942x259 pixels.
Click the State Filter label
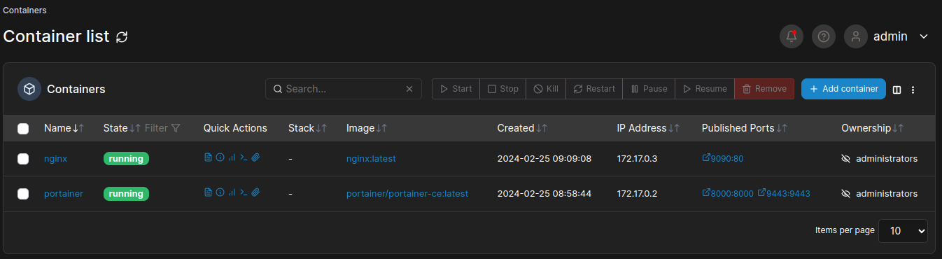pos(156,128)
